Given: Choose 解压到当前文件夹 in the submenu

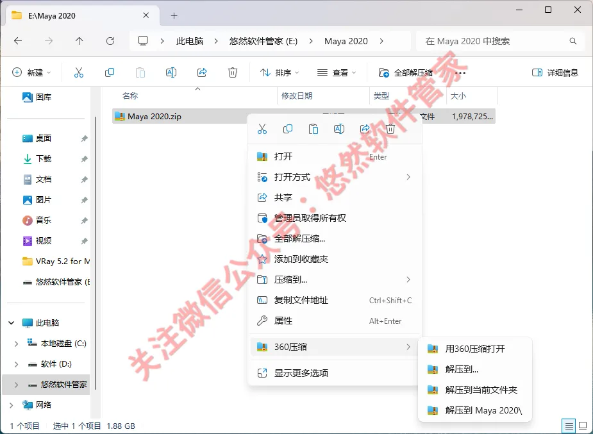Looking at the screenshot, I should pos(475,390).
